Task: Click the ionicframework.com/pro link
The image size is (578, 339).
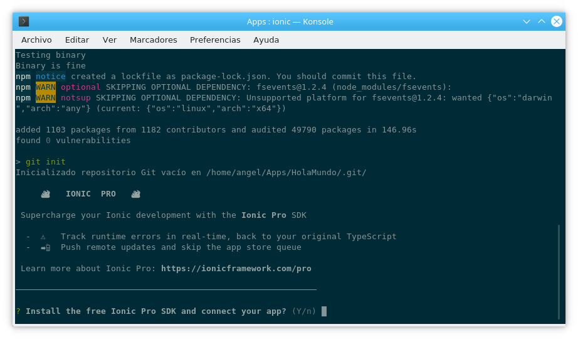Action: 236,269
